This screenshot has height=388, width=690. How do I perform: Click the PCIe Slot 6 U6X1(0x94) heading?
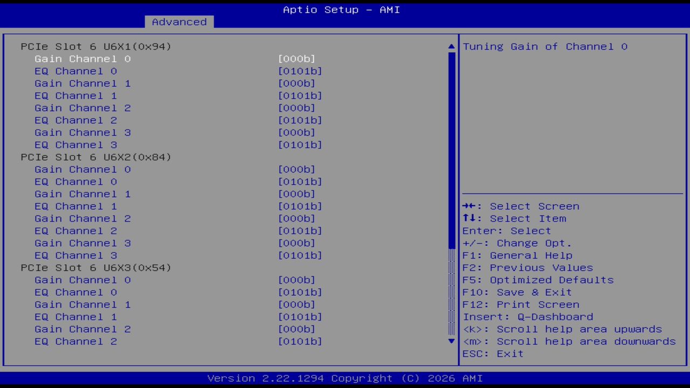(x=95, y=46)
